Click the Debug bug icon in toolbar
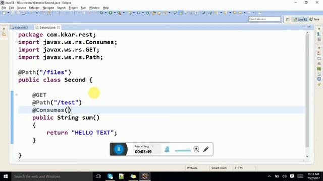This screenshot has height=181, width=323. tap(102, 13)
